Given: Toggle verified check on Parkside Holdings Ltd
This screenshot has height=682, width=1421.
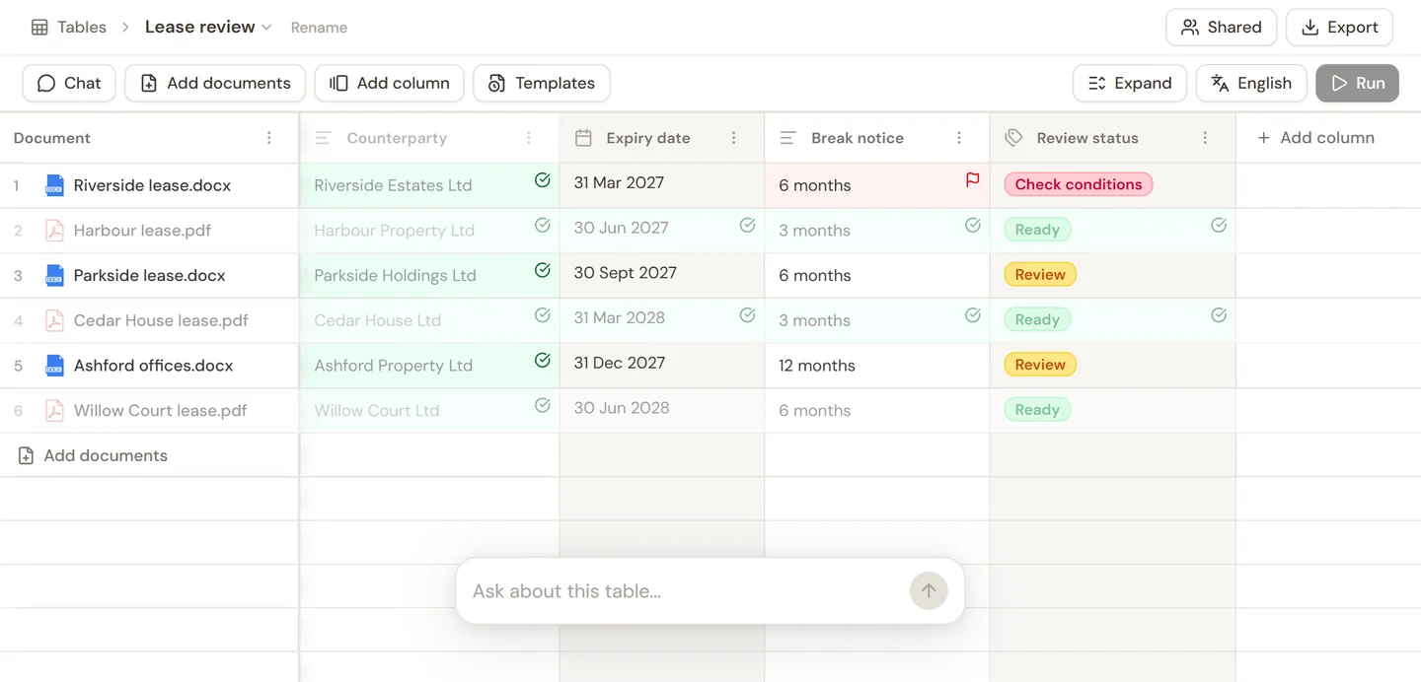Looking at the screenshot, I should [x=542, y=270].
